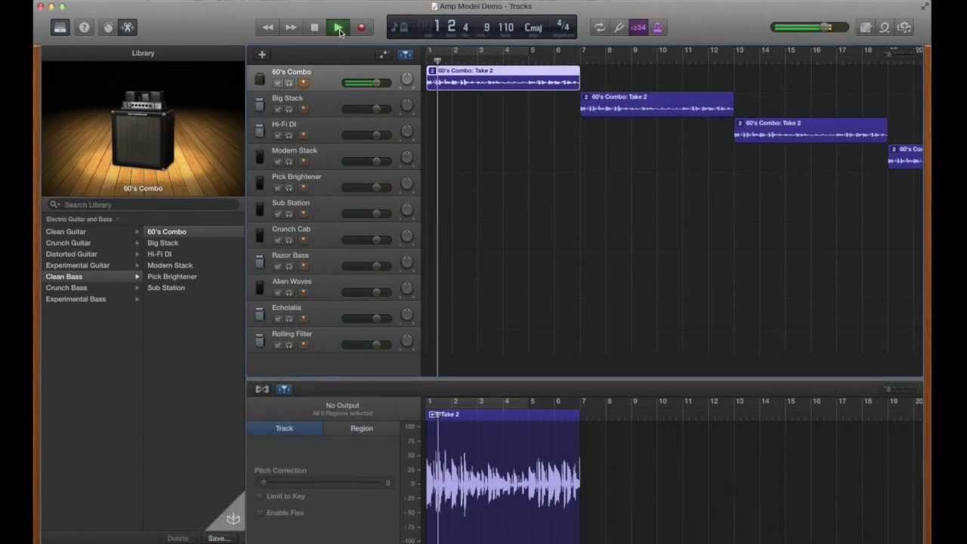Toggle the Metronome button
This screenshot has height=544, width=967.
tap(657, 28)
